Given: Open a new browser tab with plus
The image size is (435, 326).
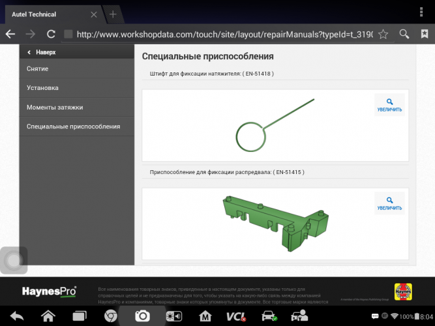Looking at the screenshot, I should coord(113,14).
